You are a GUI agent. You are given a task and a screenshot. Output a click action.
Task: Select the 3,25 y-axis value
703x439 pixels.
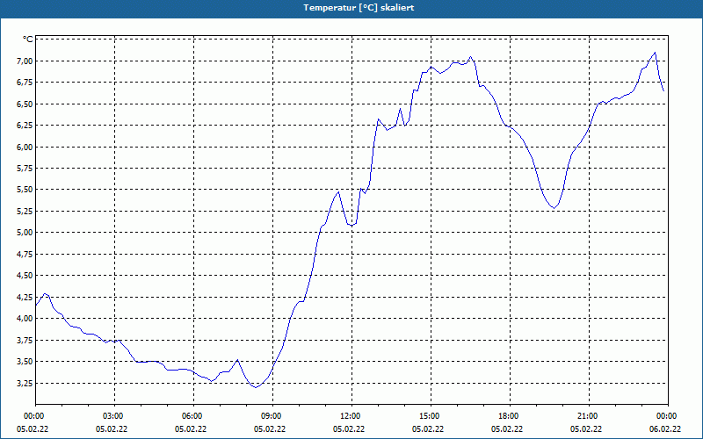click(25, 383)
